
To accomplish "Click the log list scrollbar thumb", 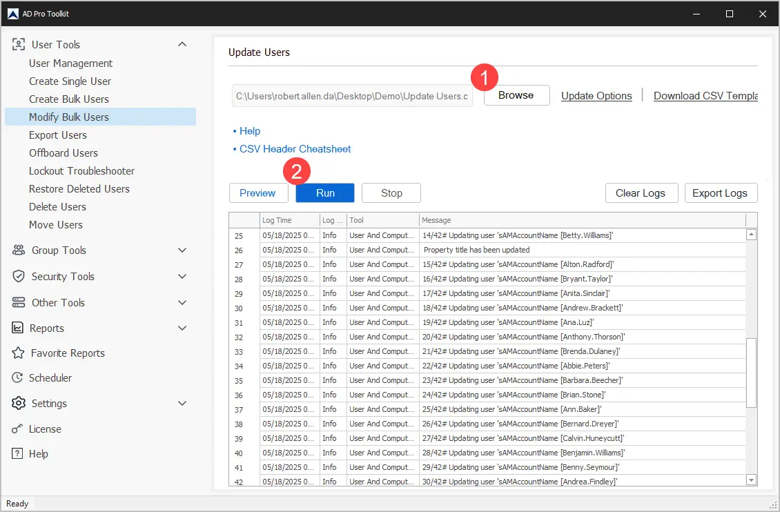I will coord(752,373).
